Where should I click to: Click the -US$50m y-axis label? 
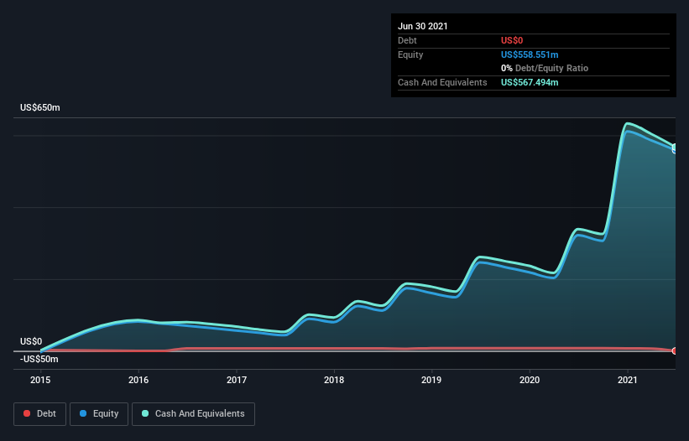tap(39, 359)
